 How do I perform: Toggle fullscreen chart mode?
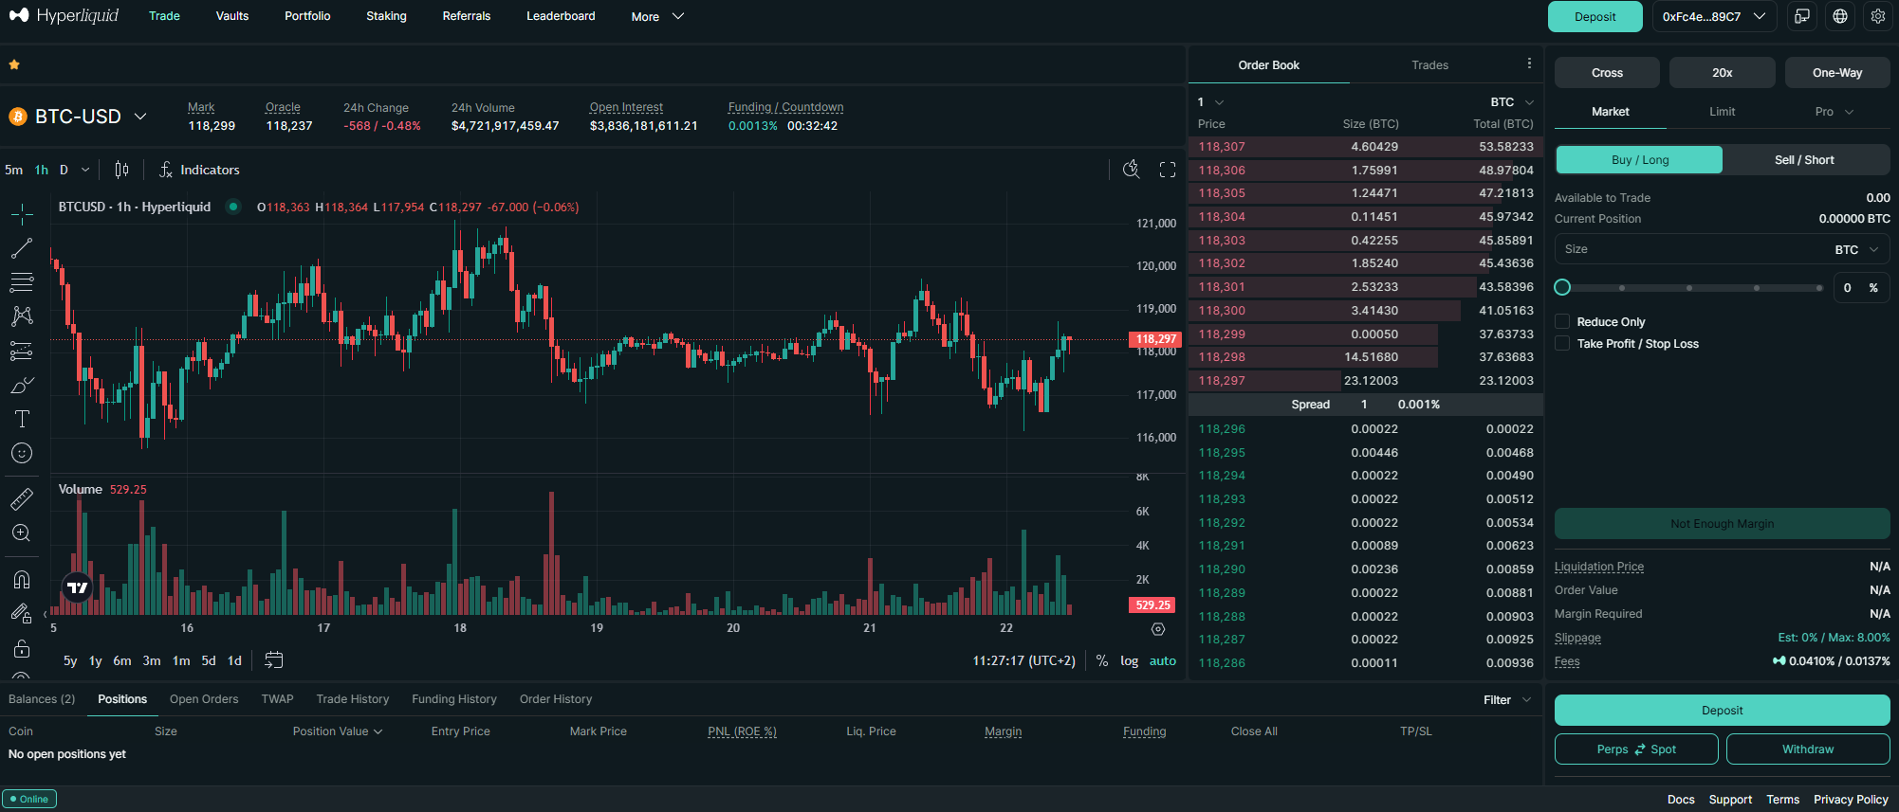(1168, 170)
